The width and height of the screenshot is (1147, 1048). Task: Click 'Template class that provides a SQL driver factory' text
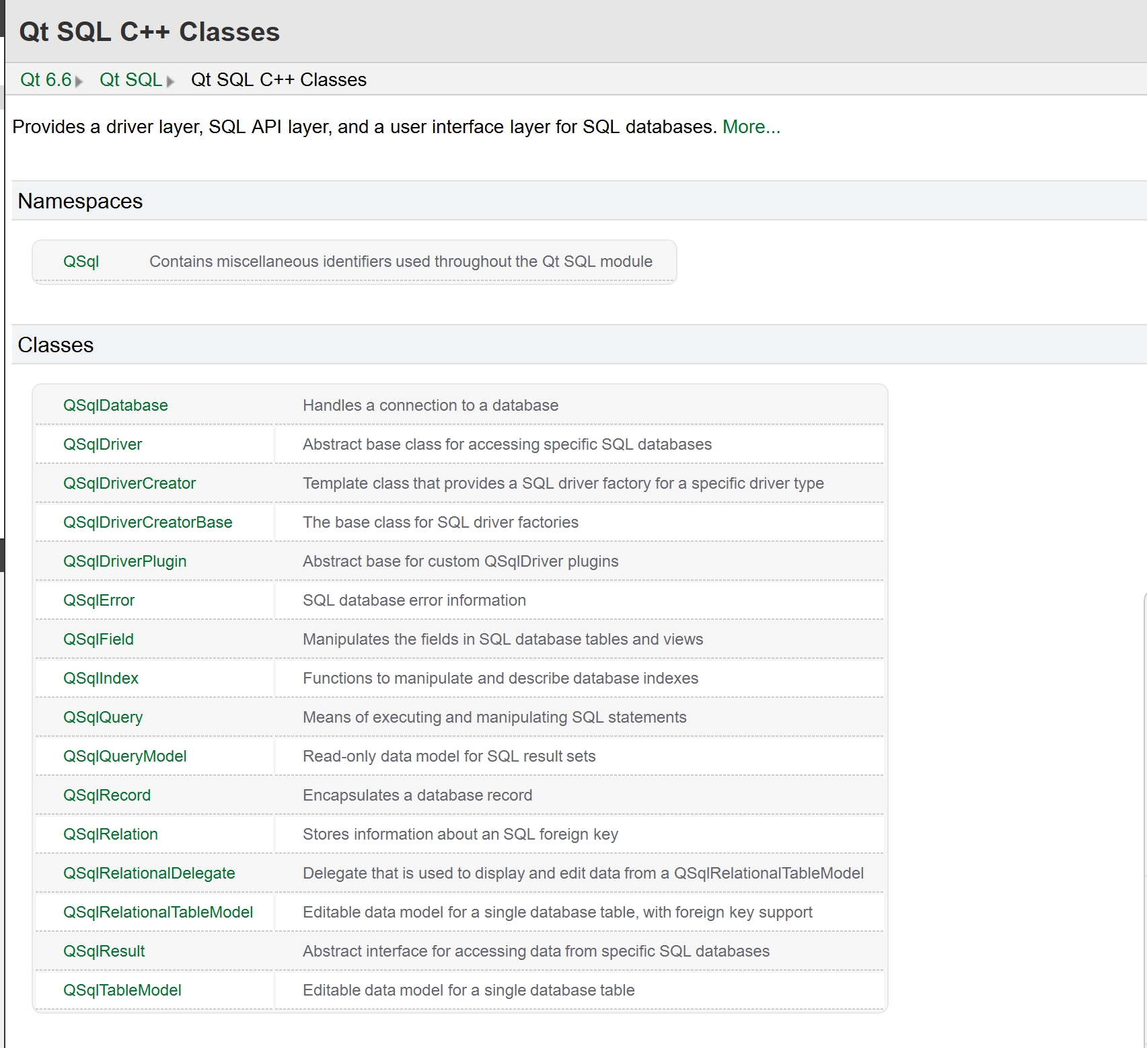tap(563, 483)
